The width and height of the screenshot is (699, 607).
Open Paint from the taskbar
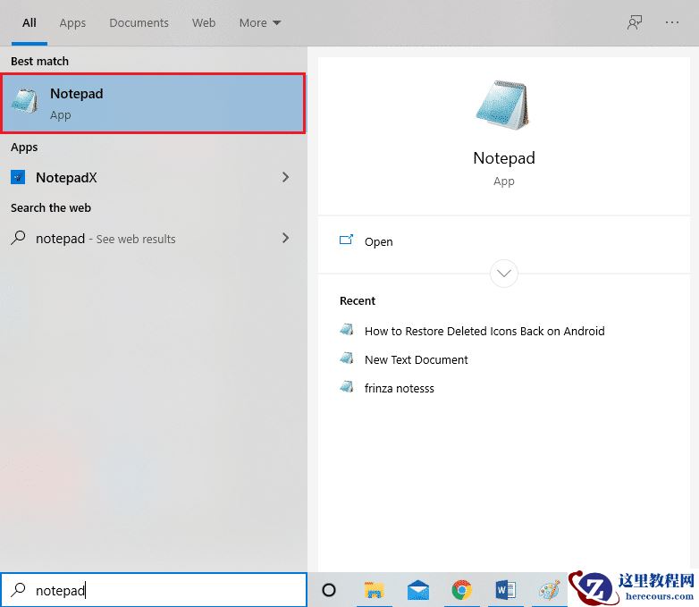click(549, 590)
